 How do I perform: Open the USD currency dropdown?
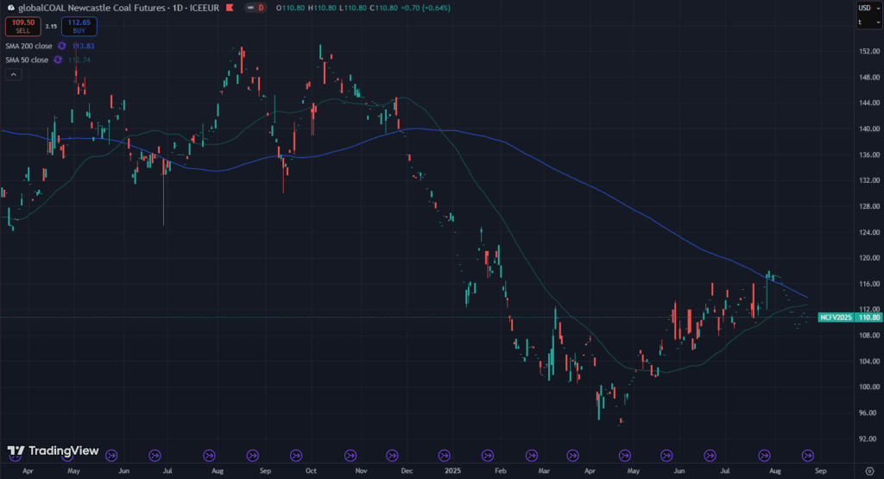868,8
